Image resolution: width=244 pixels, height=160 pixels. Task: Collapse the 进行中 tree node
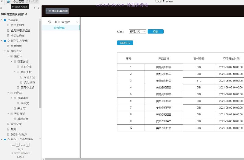coord(8,56)
